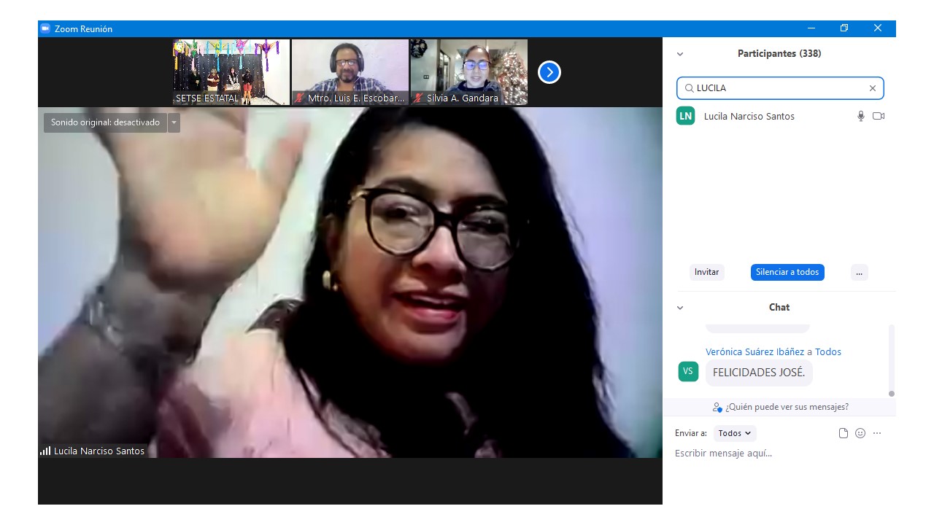
Task: Click the LN avatar of Lucila Narciso Santos
Action: (x=685, y=116)
